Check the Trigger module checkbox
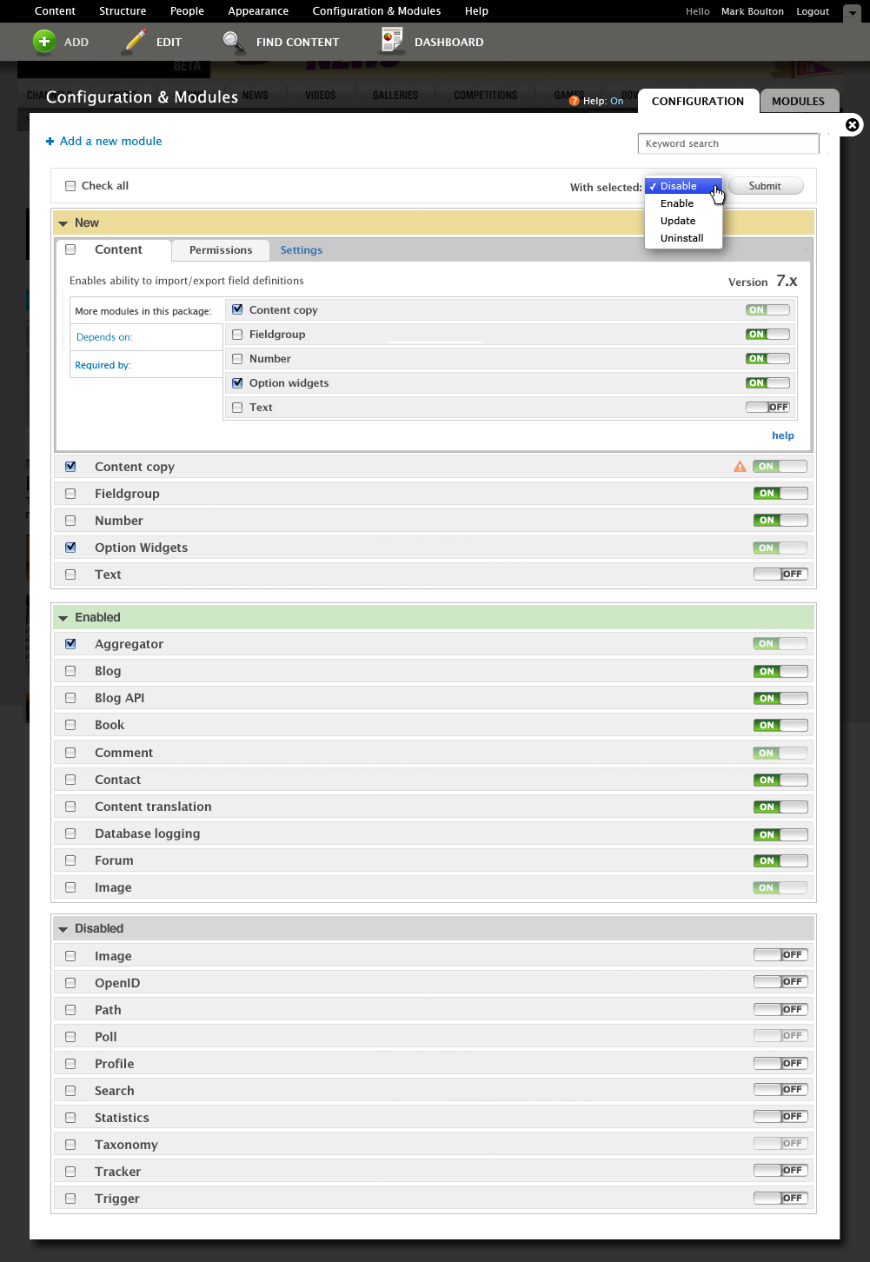This screenshot has width=870, height=1262. (70, 1199)
